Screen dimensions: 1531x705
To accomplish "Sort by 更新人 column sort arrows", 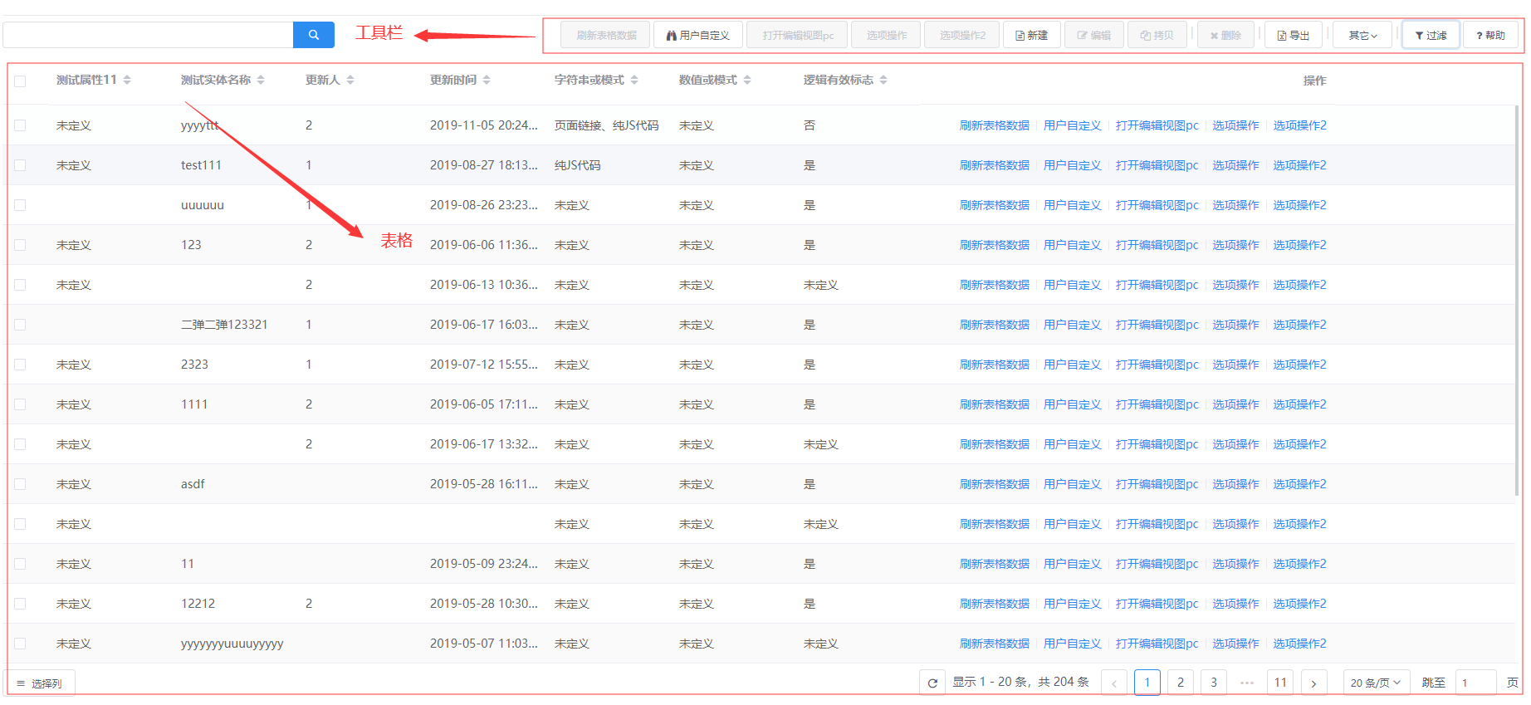I will click(x=350, y=80).
